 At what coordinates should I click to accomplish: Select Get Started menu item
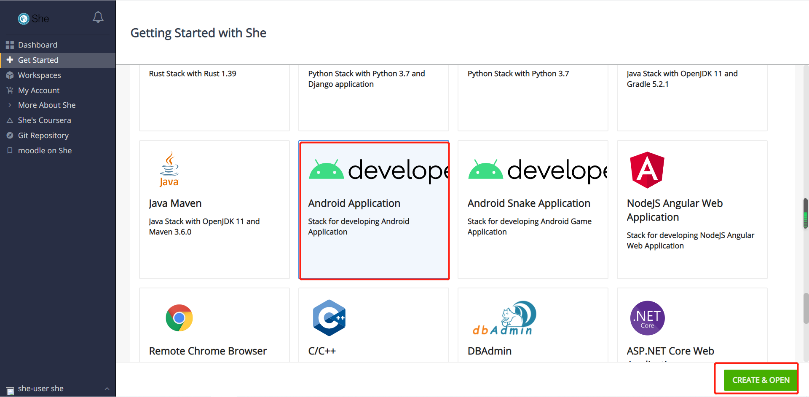[58, 60]
